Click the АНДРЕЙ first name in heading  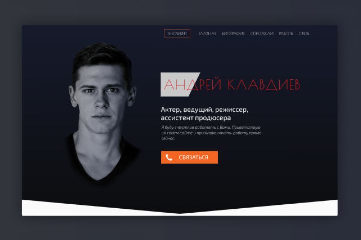click(193, 84)
